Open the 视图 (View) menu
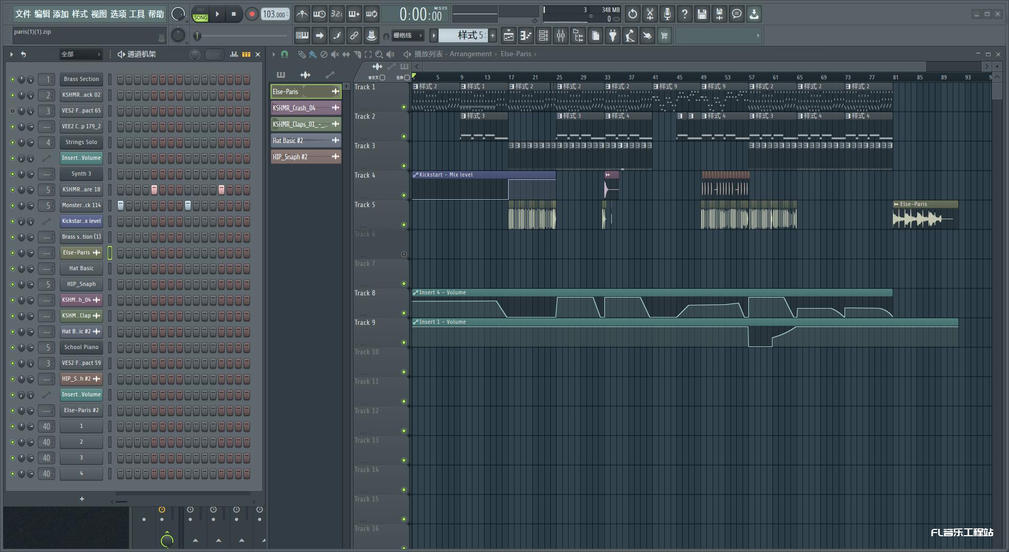Image resolution: width=1009 pixels, height=552 pixels. click(x=99, y=14)
